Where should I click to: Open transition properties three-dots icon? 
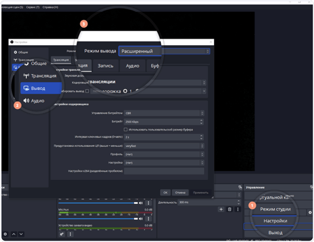point(237,209)
